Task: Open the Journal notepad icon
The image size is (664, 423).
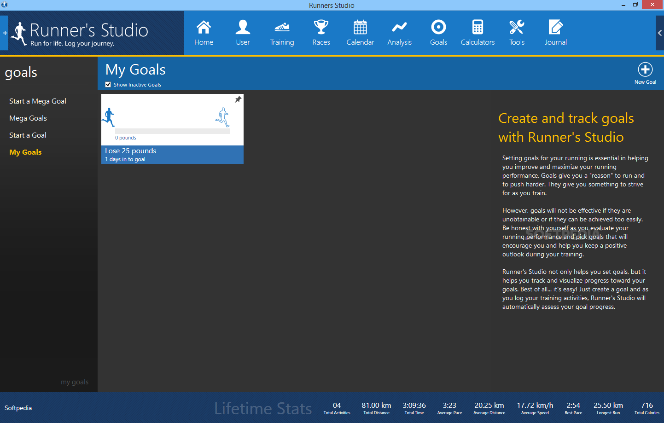Action: 556,28
